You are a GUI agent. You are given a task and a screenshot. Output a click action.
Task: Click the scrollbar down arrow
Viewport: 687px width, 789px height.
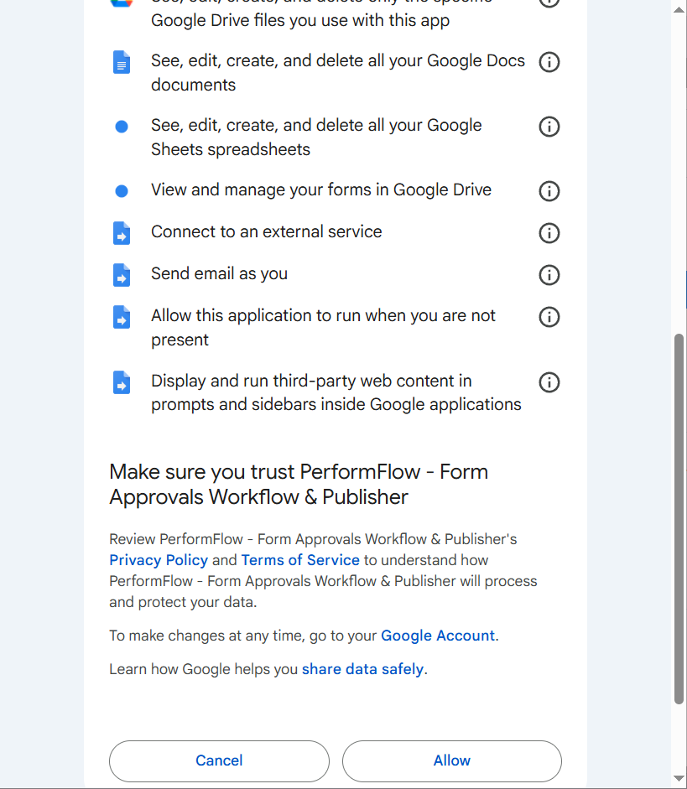click(x=679, y=779)
